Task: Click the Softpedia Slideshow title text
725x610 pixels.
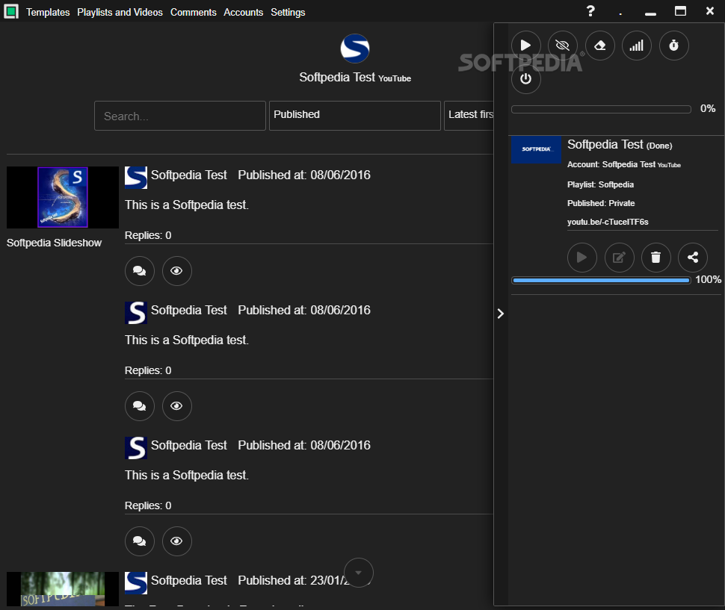Action: point(54,243)
